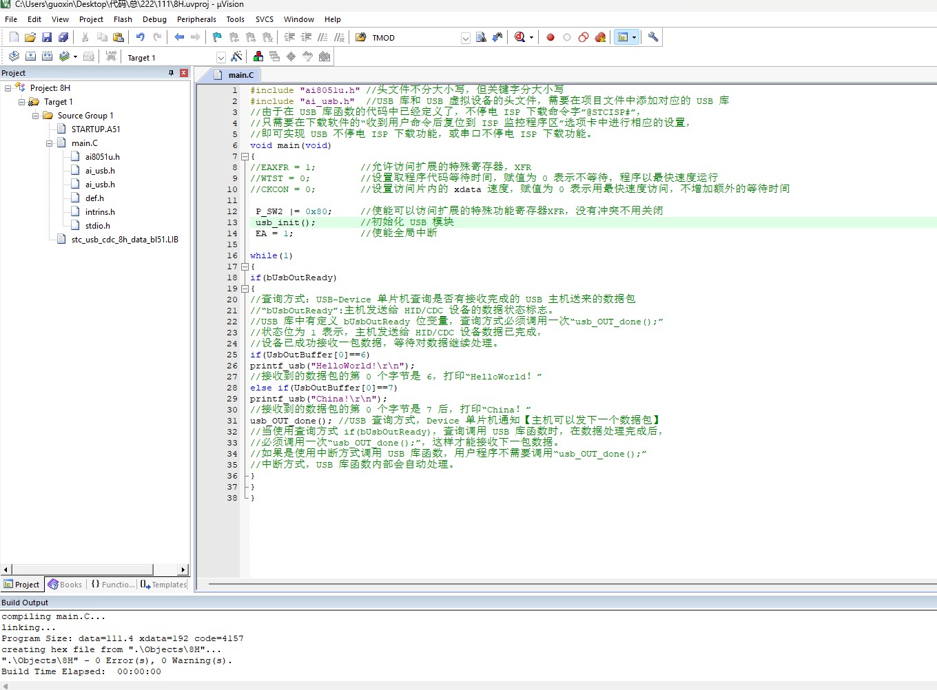Translate the current file
Screen dimensions: 937x690
point(14,56)
